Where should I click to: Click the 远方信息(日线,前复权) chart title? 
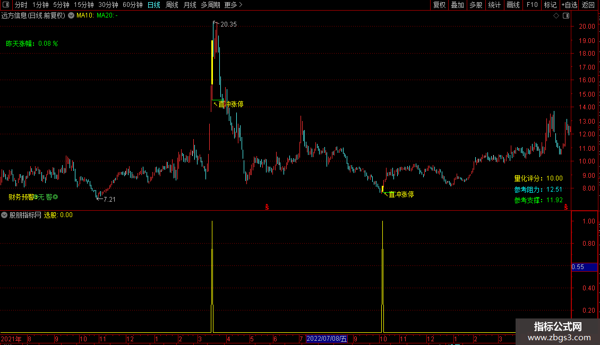tap(33, 16)
